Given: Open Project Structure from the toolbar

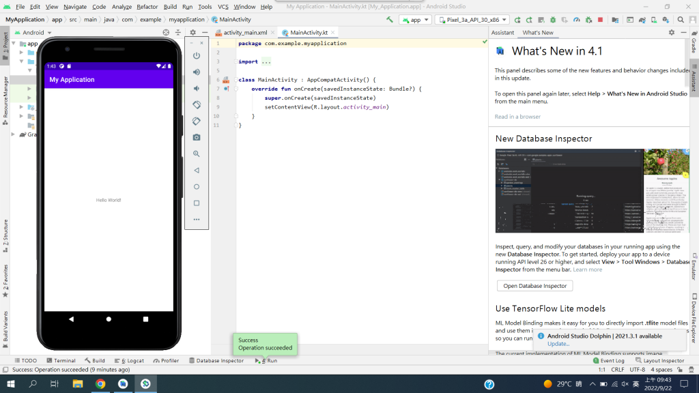Looking at the screenshot, I should click(x=615, y=20).
